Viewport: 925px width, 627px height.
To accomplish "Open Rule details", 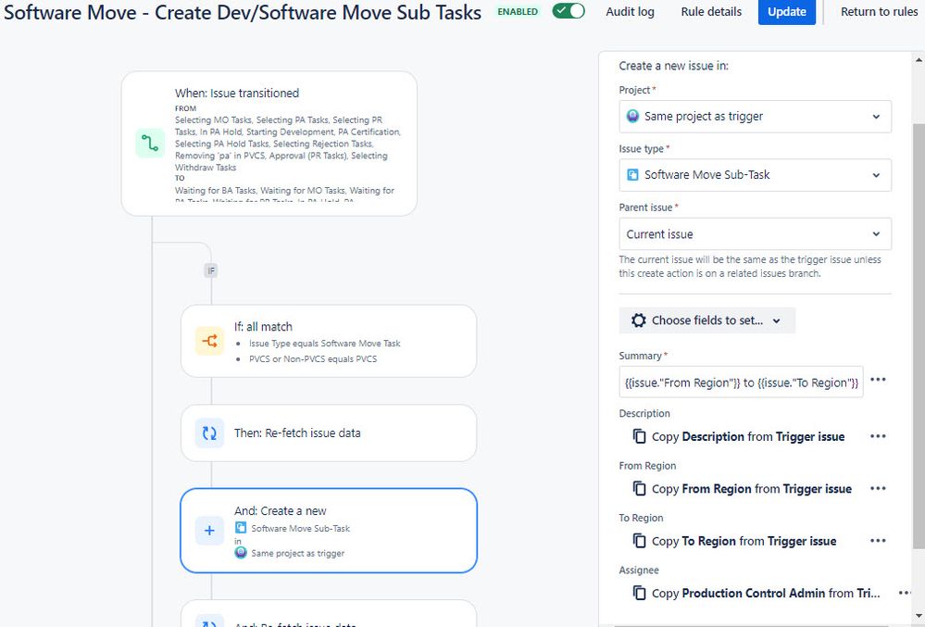I will (711, 12).
